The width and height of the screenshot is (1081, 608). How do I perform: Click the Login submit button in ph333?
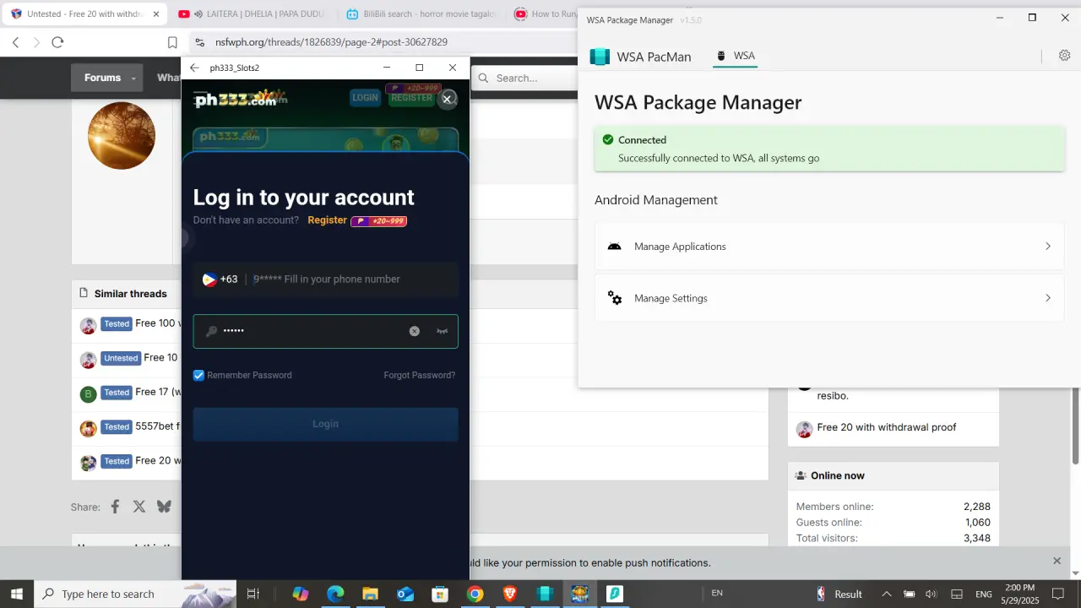(325, 424)
